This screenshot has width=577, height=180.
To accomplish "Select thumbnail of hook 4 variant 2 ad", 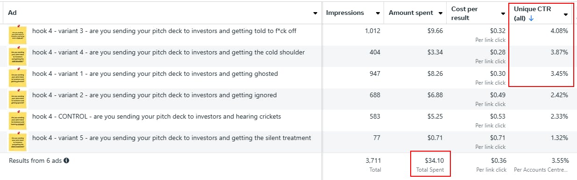I will [x=18, y=99].
